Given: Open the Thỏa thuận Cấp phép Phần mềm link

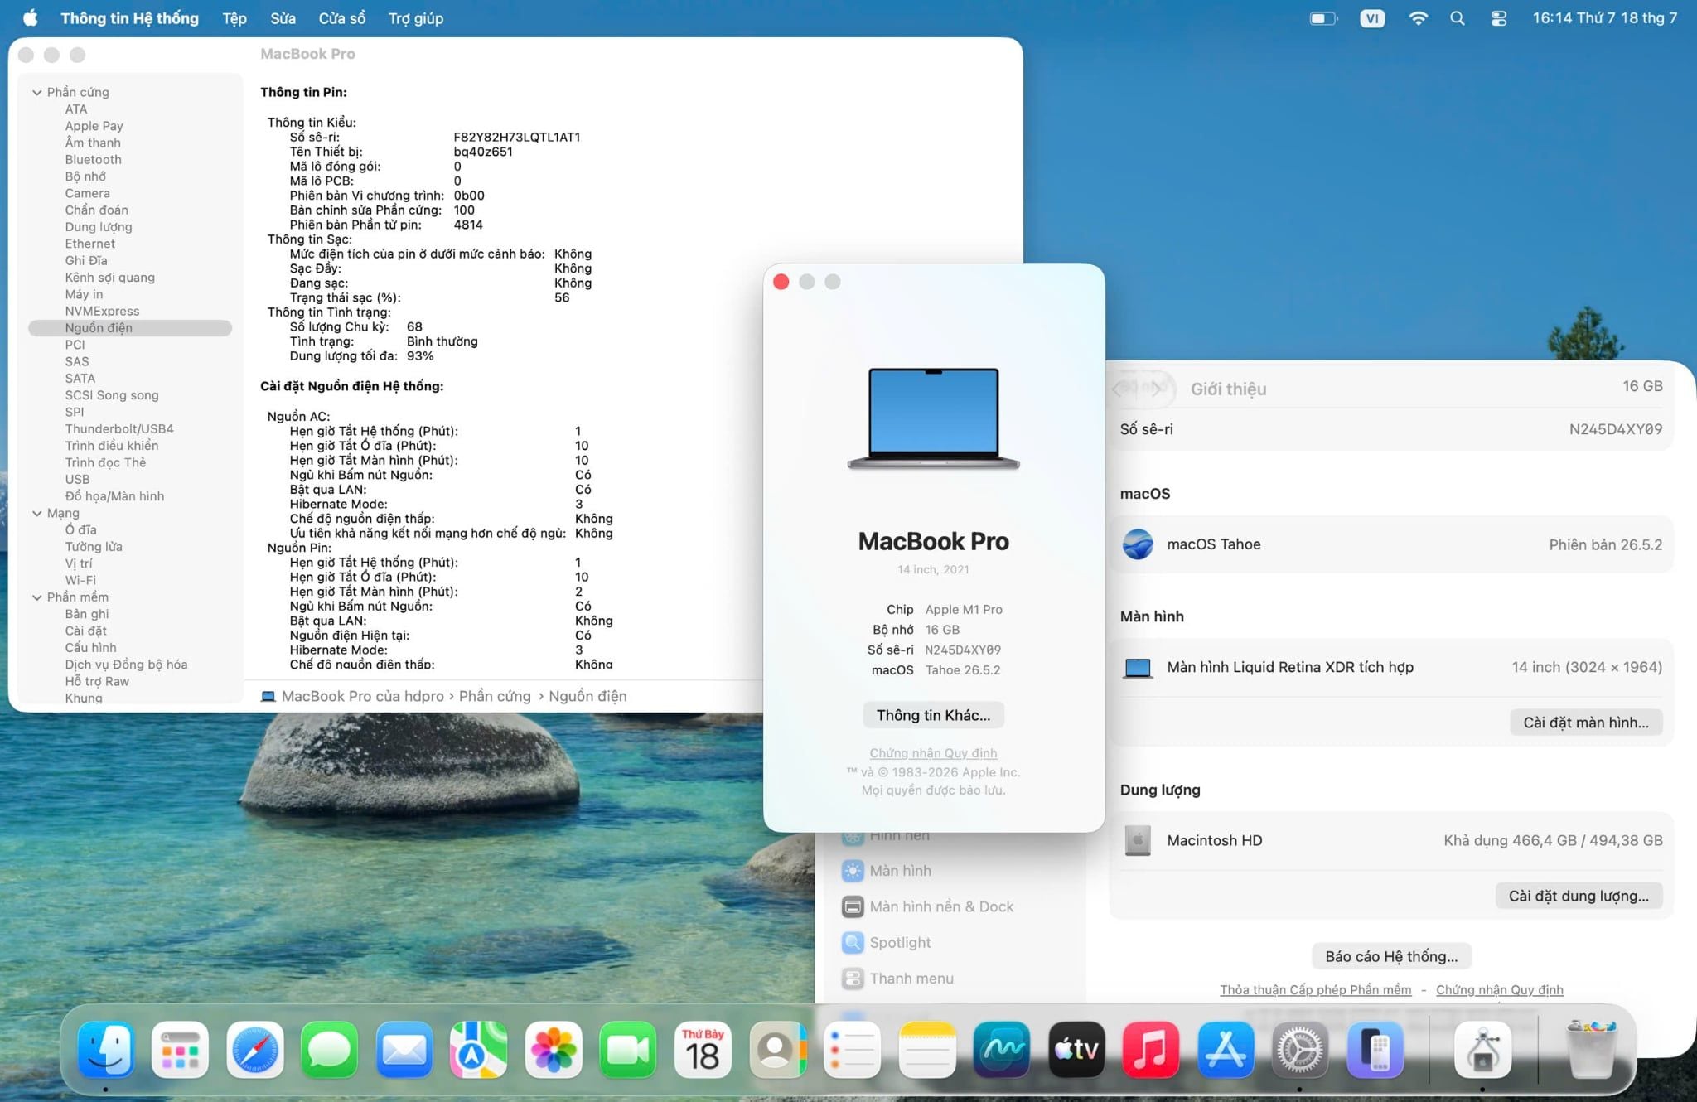Looking at the screenshot, I should pyautogui.click(x=1316, y=989).
